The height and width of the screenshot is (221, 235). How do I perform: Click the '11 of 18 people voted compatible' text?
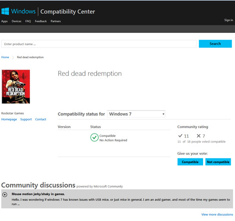pos(202,142)
